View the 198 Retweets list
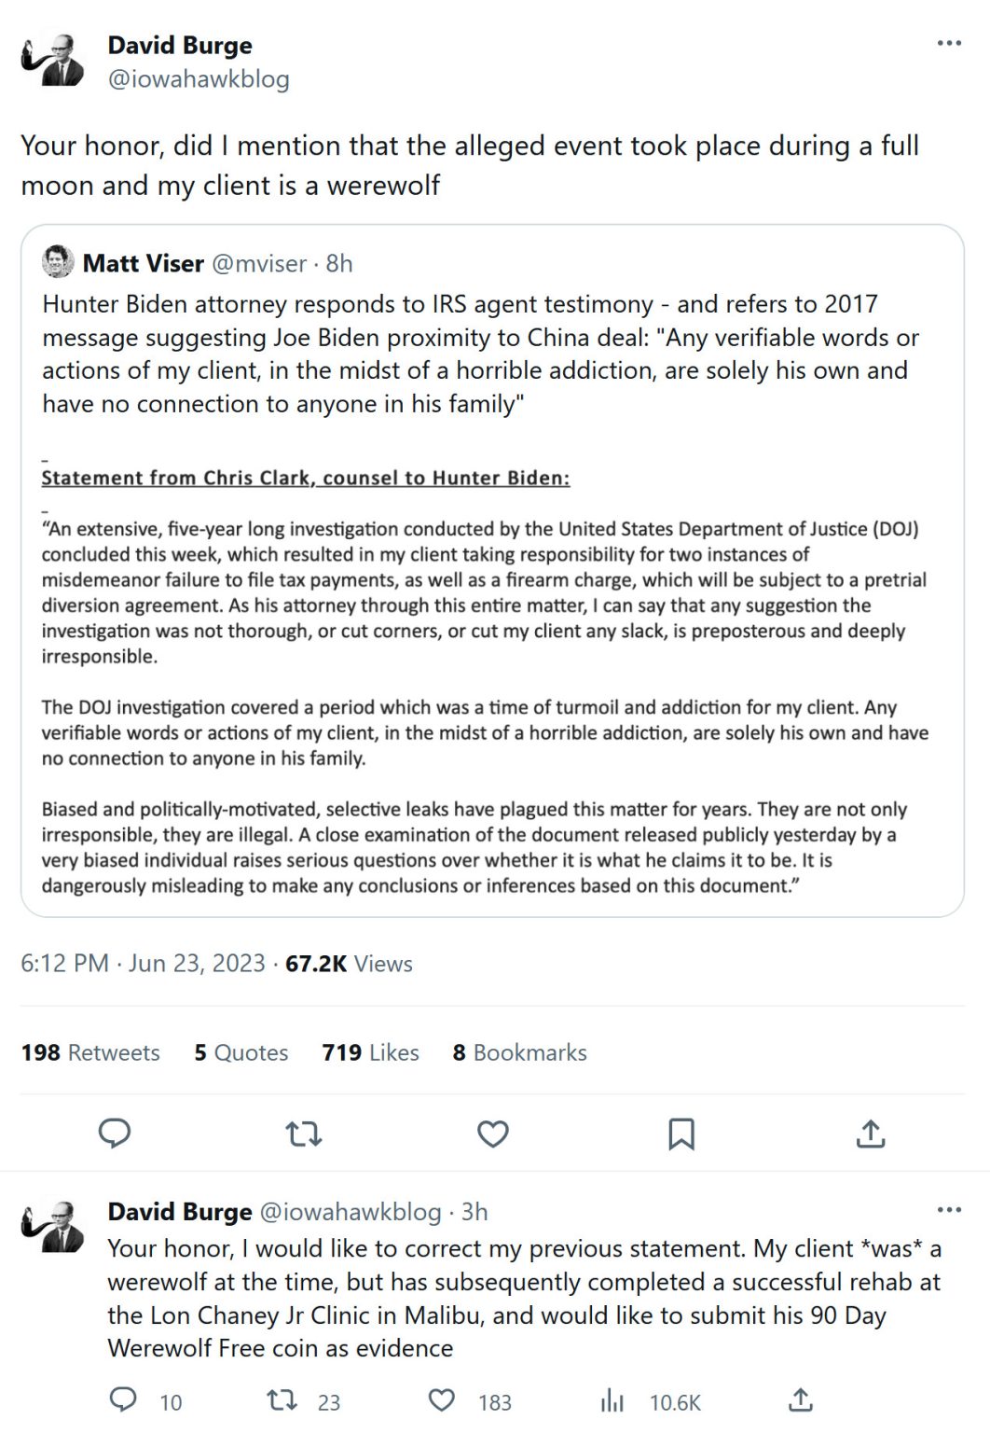The height and width of the screenshot is (1433, 990). tap(90, 1052)
